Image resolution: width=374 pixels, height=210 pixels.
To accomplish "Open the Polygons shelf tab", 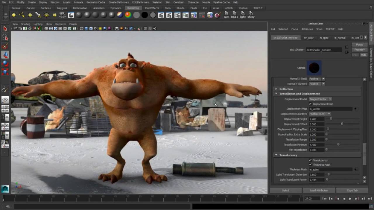I will [x=62, y=8].
